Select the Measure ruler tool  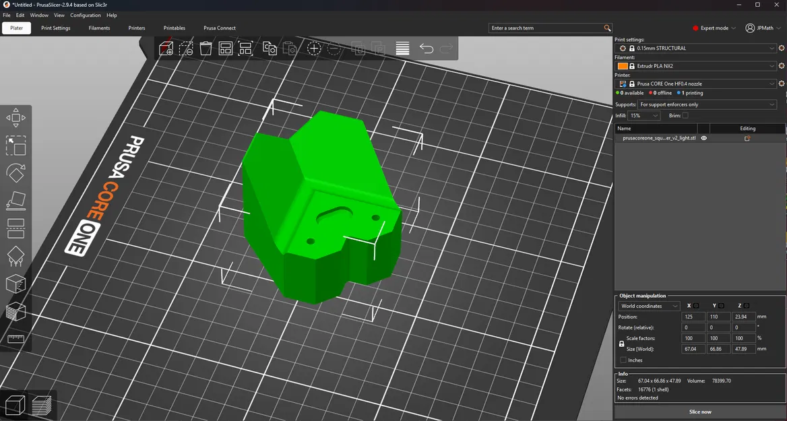(16, 339)
